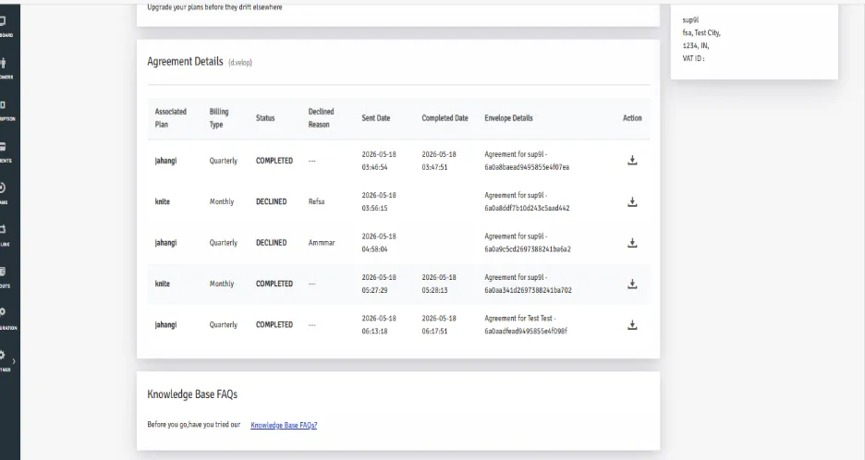Click the Sent Date column header

[x=376, y=118]
